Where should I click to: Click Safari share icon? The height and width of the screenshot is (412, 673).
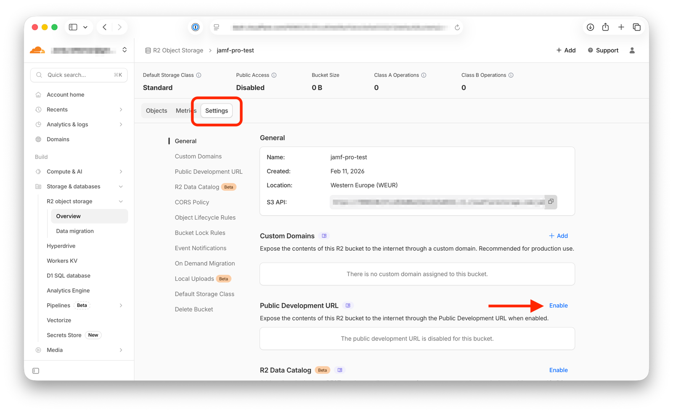pyautogui.click(x=605, y=27)
